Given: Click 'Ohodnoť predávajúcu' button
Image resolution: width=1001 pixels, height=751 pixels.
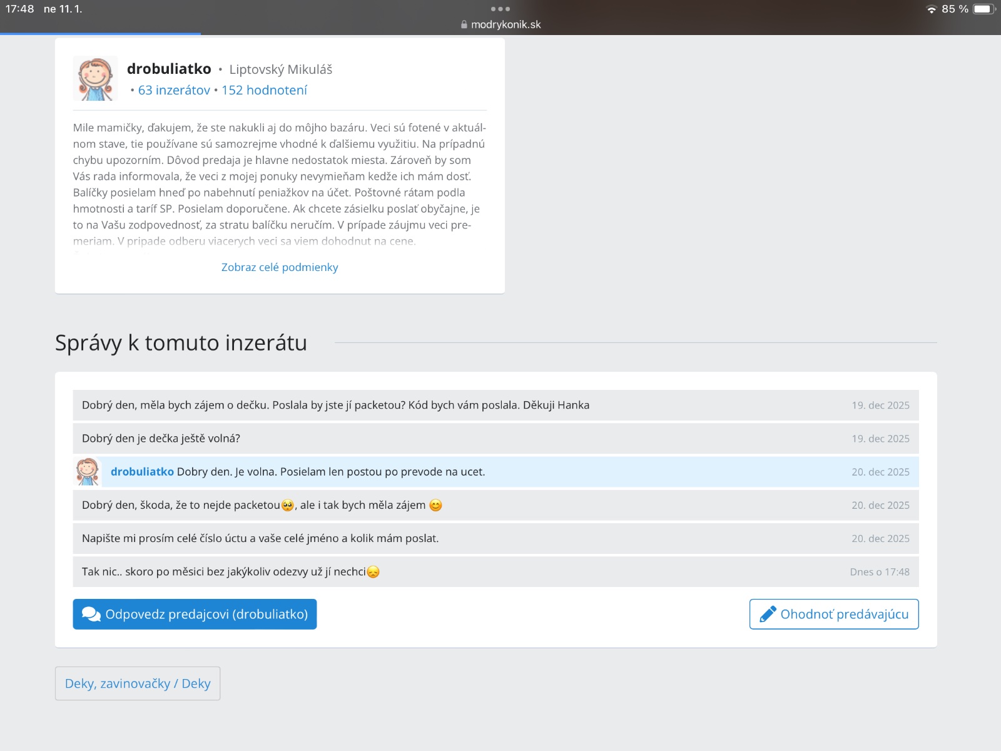Looking at the screenshot, I should (x=833, y=615).
